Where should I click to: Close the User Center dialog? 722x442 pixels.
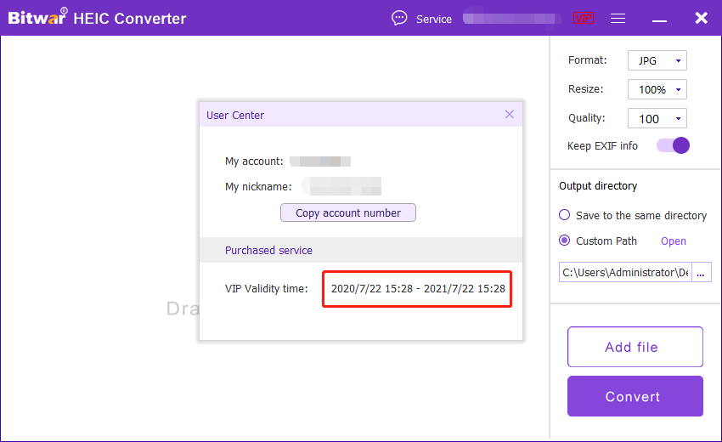tap(510, 114)
